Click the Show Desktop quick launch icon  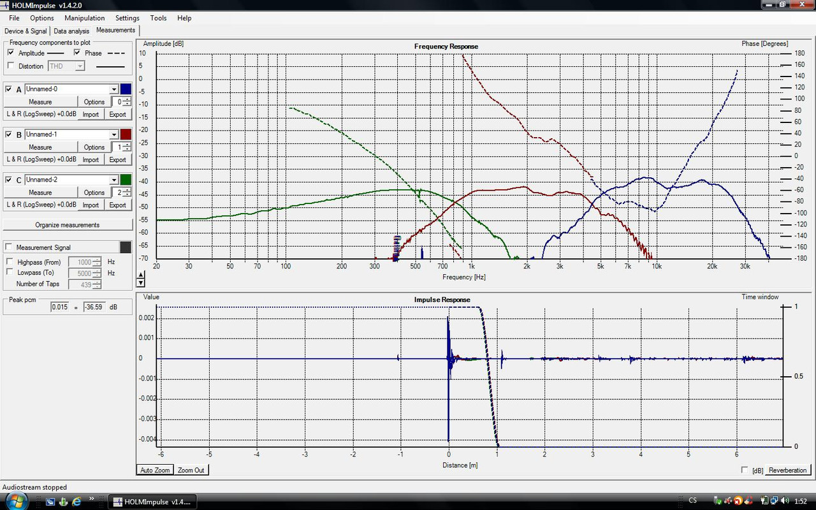[50, 502]
